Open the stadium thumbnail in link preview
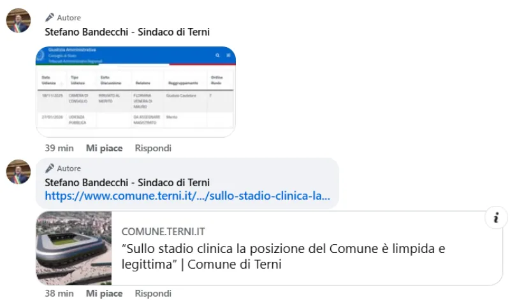This screenshot has height=300, width=510. point(74,248)
